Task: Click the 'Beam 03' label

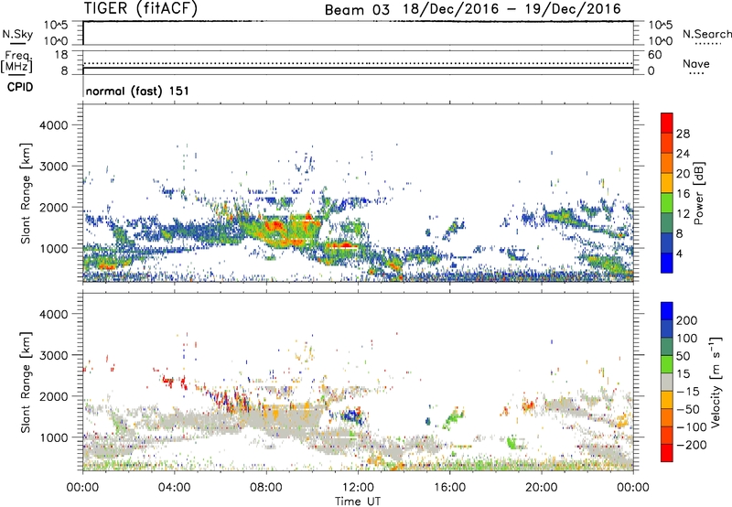Action: pyautogui.click(x=357, y=10)
